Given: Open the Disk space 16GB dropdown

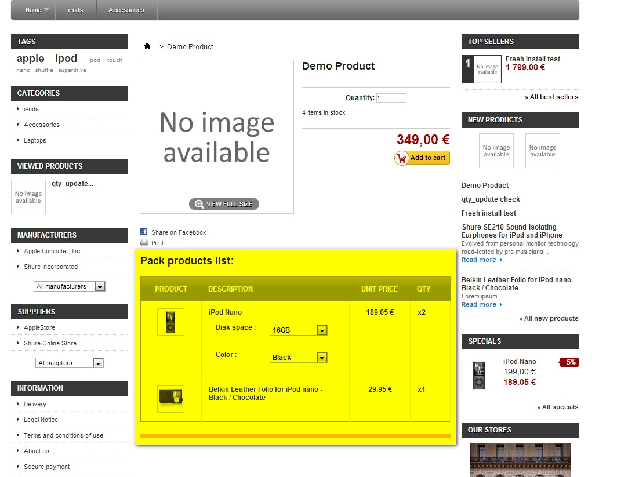Looking at the screenshot, I should [299, 330].
